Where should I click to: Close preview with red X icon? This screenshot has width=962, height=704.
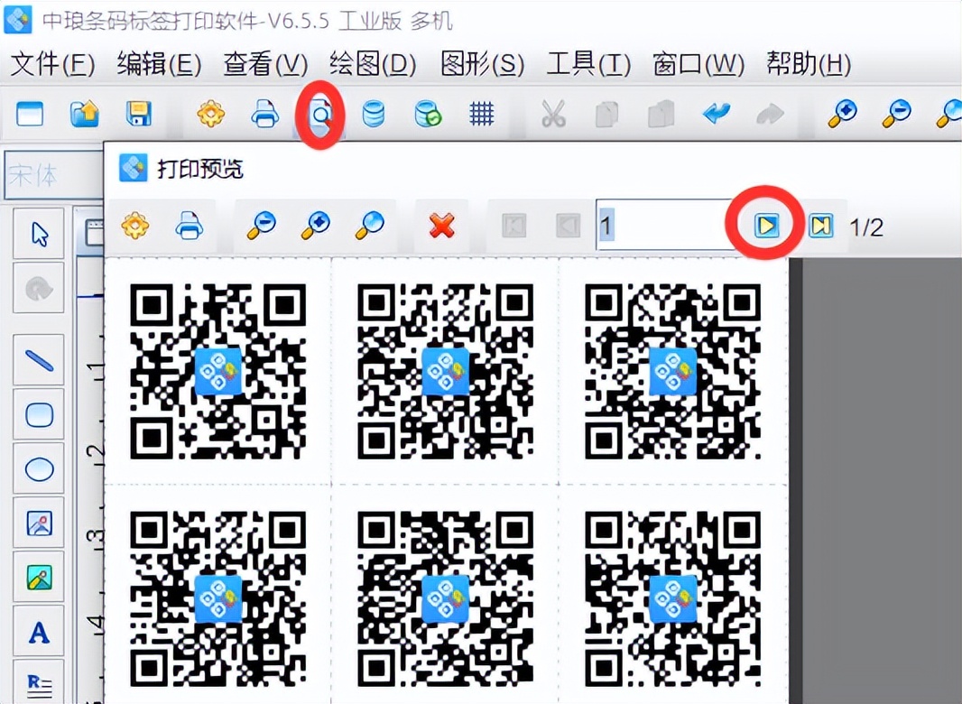click(441, 226)
